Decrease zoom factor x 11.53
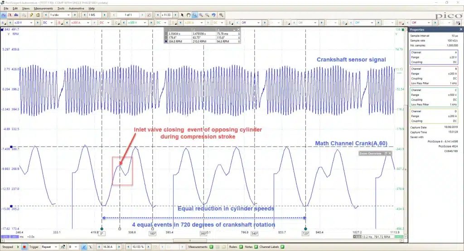 click(x=158, y=15)
